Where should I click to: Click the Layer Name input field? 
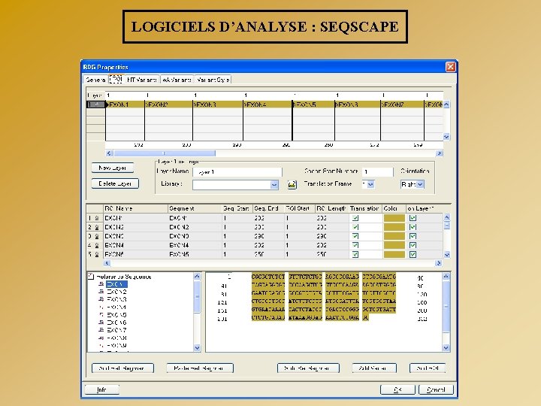tap(237, 172)
